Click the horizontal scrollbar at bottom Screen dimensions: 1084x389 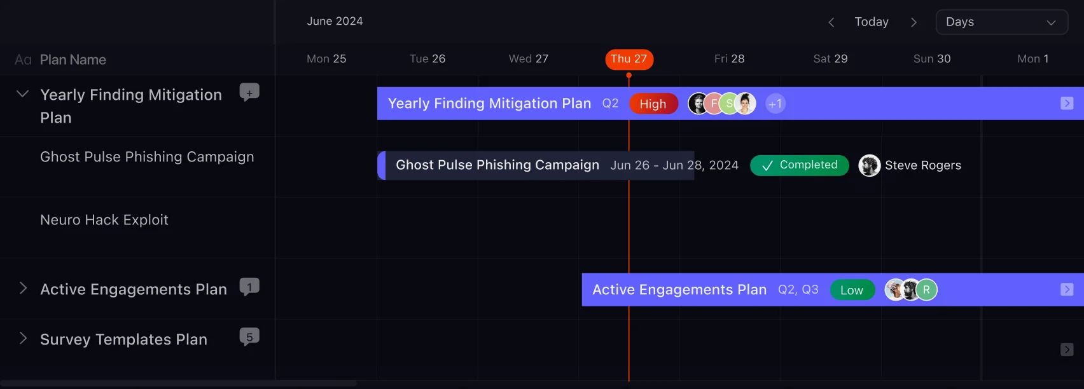click(179, 384)
